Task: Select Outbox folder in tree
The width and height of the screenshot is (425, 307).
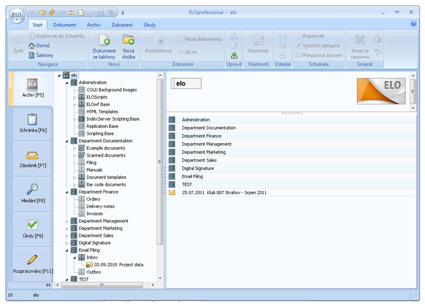Action: pos(94,272)
